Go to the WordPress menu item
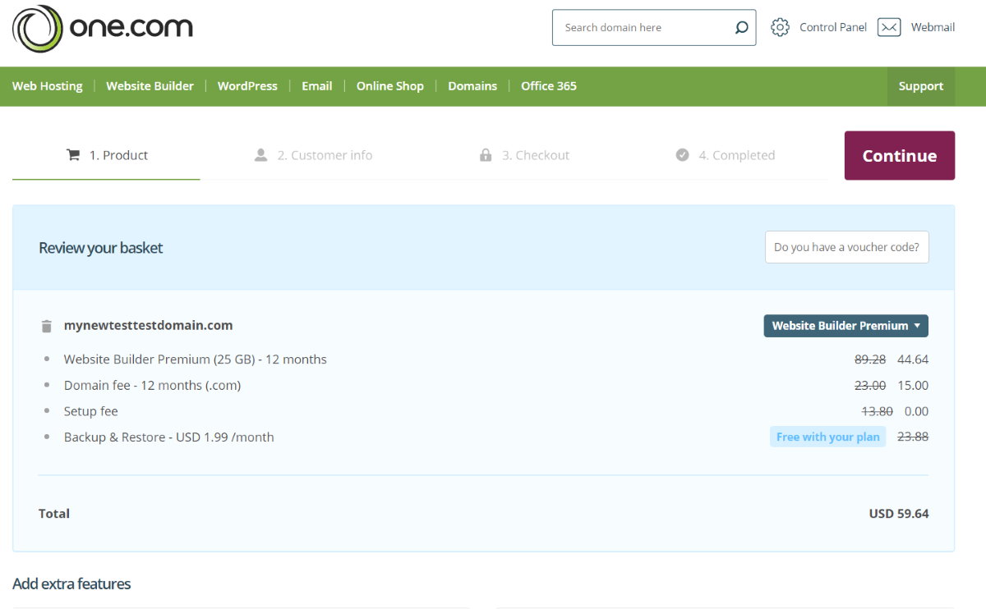The width and height of the screenshot is (986, 609). tap(247, 86)
